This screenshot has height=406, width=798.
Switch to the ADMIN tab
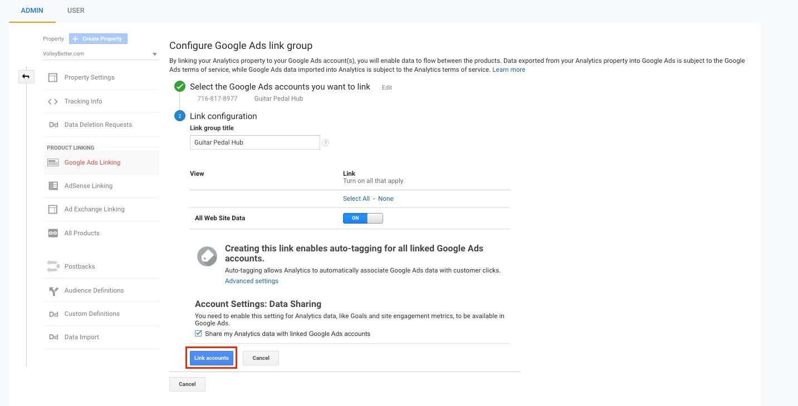[32, 11]
